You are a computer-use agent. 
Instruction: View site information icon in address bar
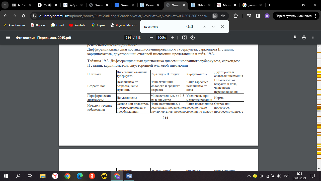click(x=35, y=16)
